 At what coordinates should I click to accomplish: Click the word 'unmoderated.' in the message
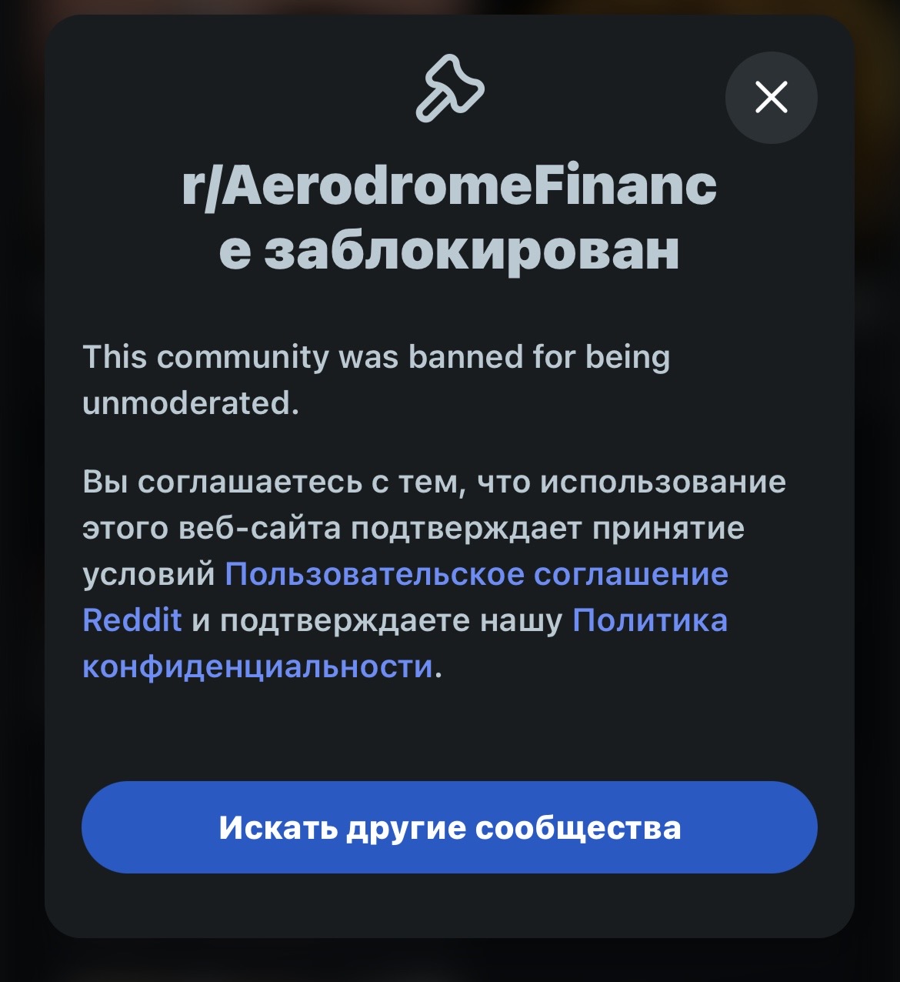click(x=191, y=402)
